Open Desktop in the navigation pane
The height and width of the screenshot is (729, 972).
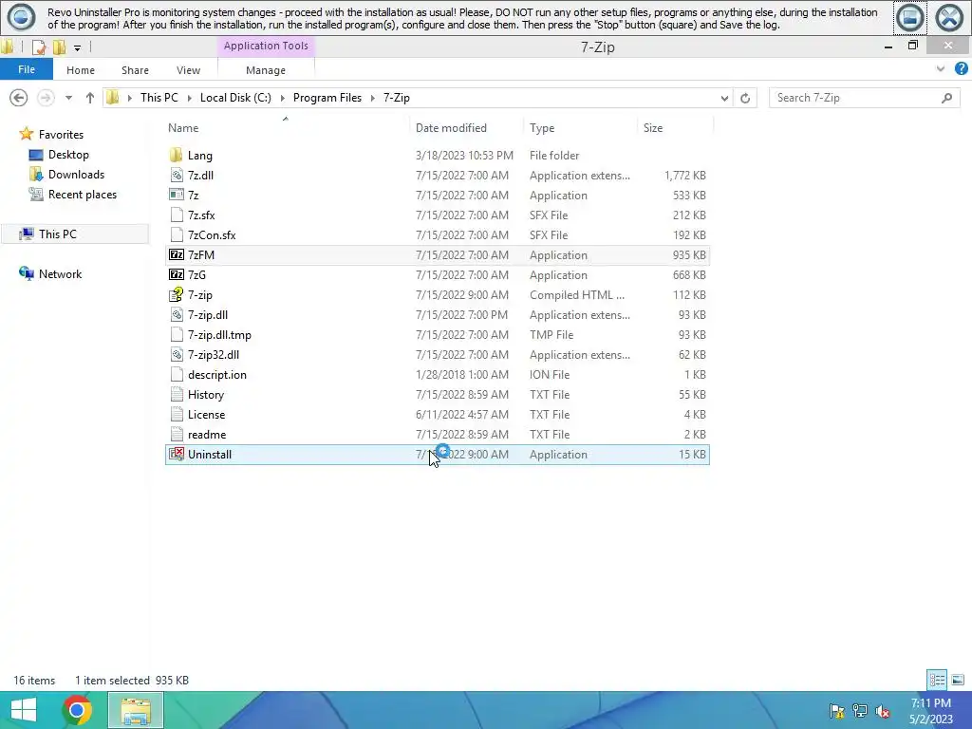click(x=68, y=155)
